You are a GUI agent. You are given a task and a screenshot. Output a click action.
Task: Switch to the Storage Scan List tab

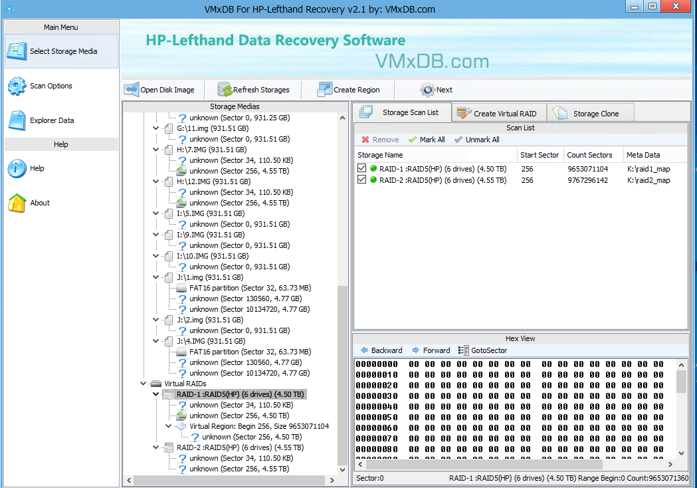click(402, 112)
